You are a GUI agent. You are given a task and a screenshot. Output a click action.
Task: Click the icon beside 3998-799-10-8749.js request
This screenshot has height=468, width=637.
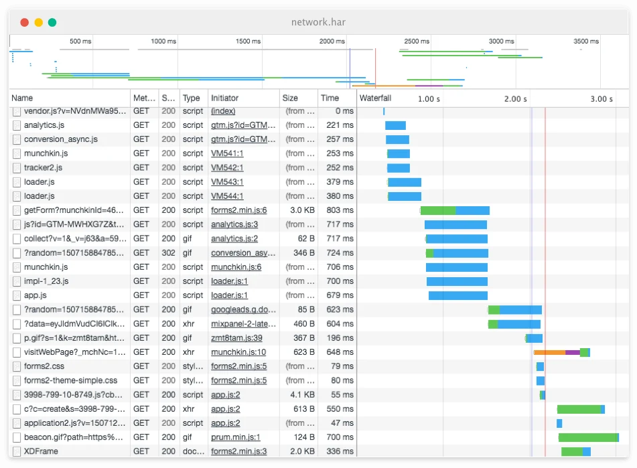[x=17, y=395]
